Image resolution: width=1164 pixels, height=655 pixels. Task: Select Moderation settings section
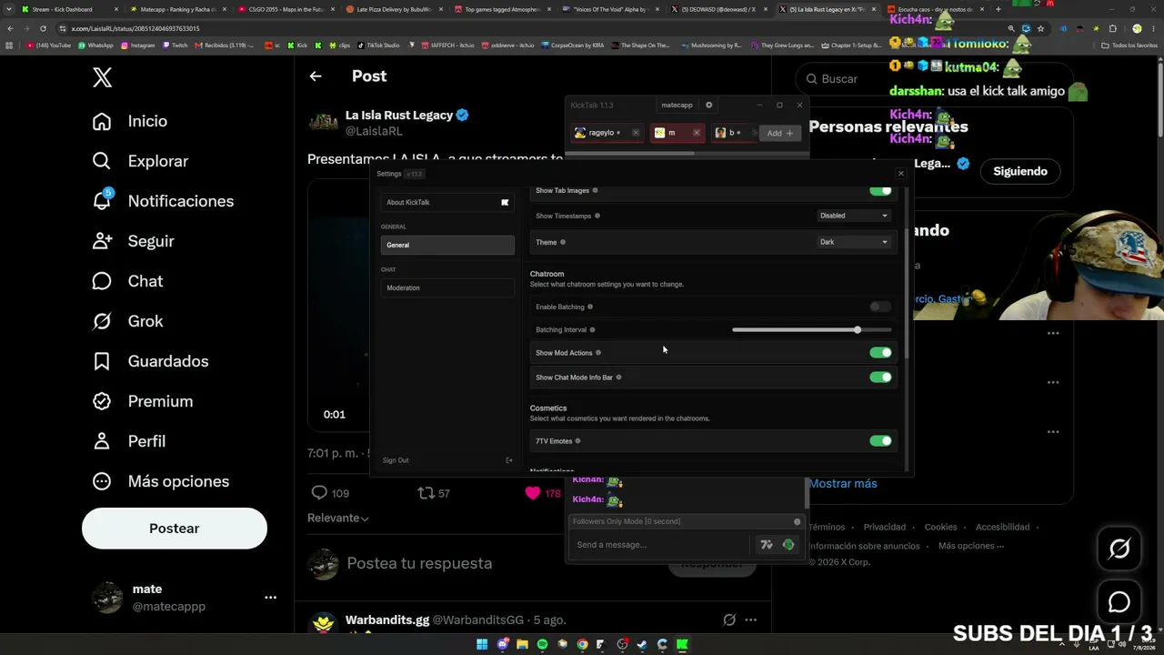pos(447,287)
